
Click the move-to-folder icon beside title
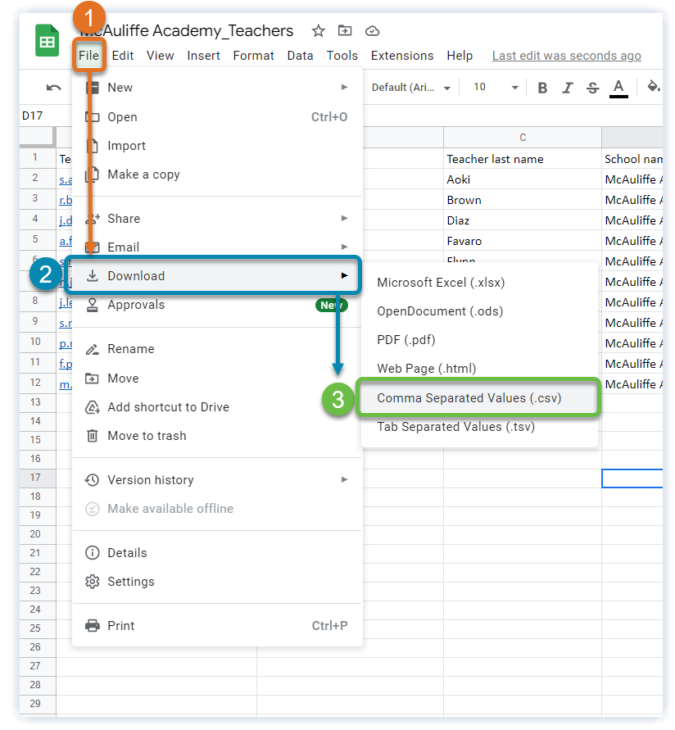[345, 31]
